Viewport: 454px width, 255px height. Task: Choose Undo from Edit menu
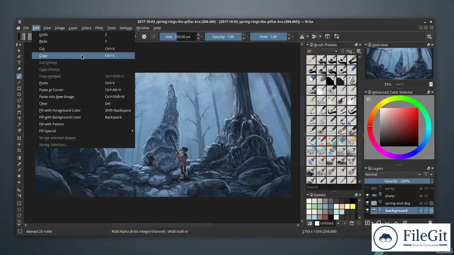83,34
